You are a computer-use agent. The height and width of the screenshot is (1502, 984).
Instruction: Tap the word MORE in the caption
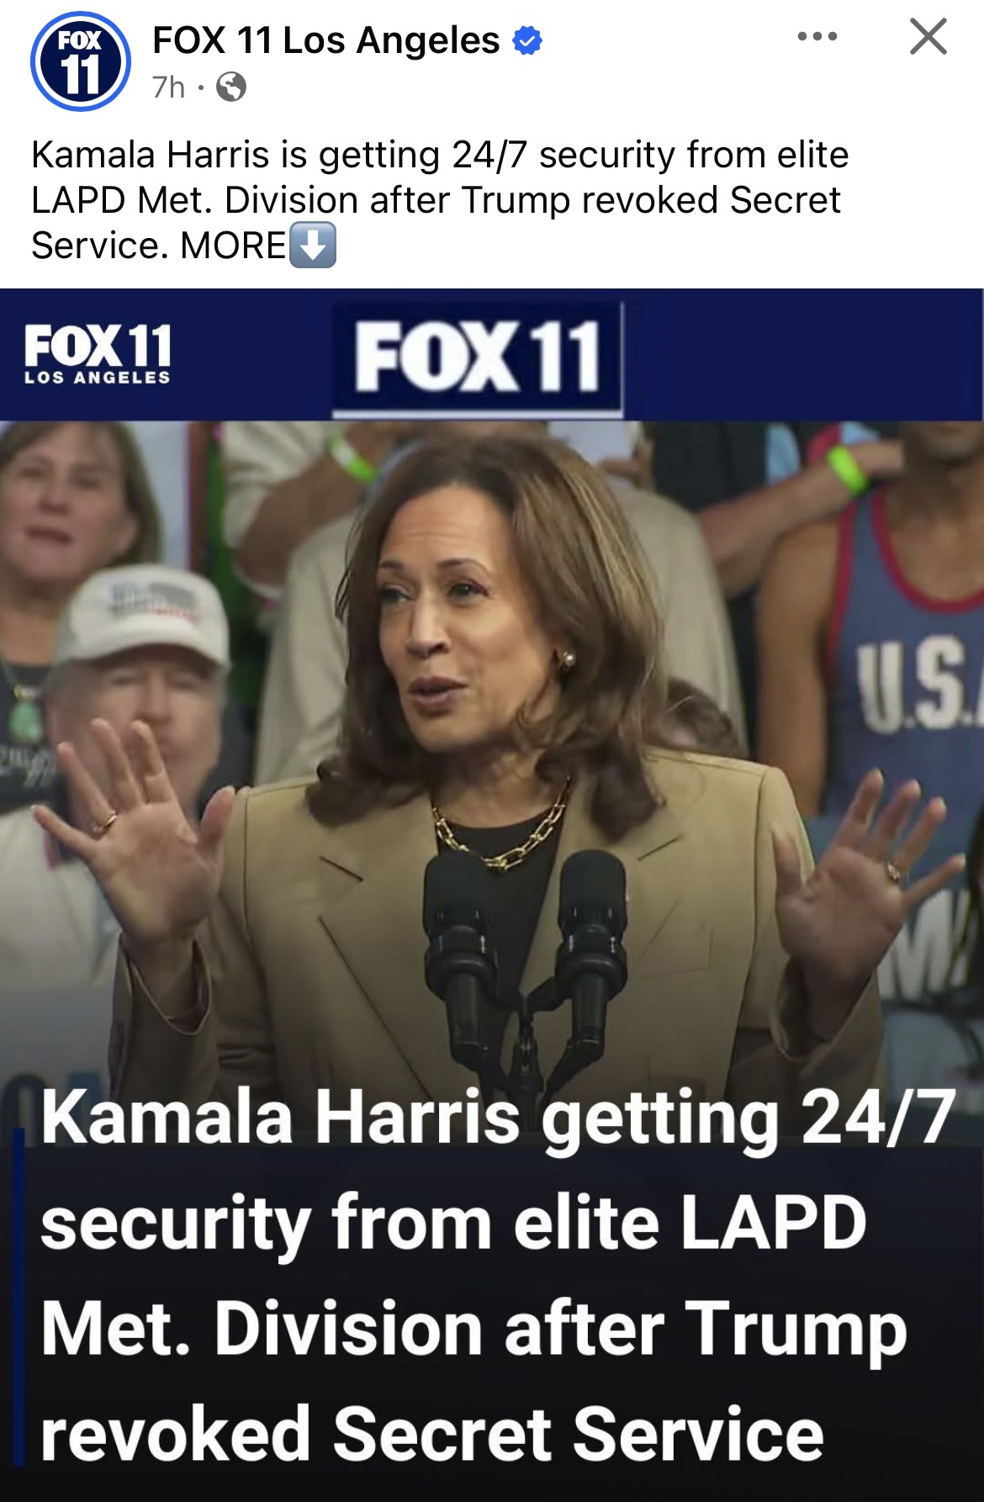pyautogui.click(x=234, y=246)
